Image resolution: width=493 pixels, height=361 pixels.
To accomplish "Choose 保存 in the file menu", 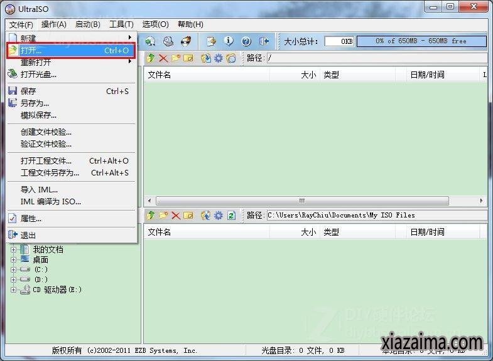I will 72,92.
